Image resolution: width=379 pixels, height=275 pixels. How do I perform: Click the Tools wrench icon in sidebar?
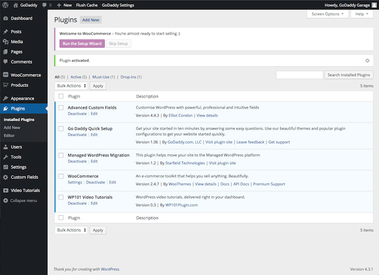click(5, 157)
